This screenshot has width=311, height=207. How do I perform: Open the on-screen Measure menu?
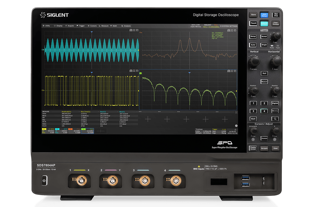pyautogui.click(x=104, y=26)
